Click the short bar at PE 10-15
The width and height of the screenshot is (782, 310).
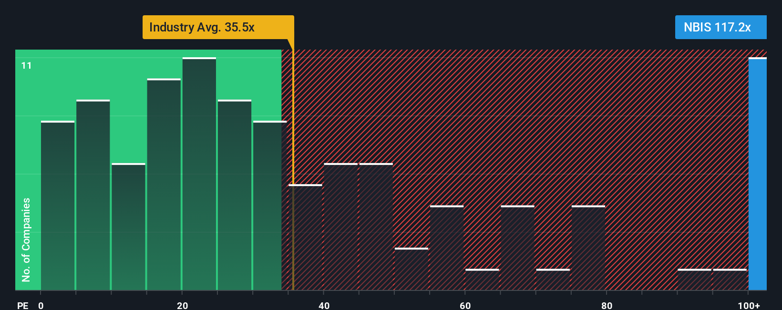(x=128, y=227)
